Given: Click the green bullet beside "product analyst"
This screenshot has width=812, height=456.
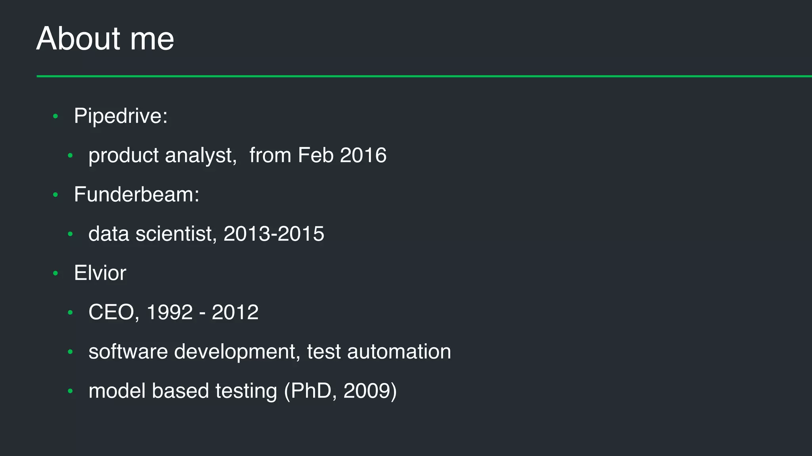Looking at the screenshot, I should [70, 156].
